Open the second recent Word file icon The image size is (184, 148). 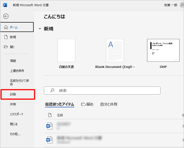click(50, 140)
